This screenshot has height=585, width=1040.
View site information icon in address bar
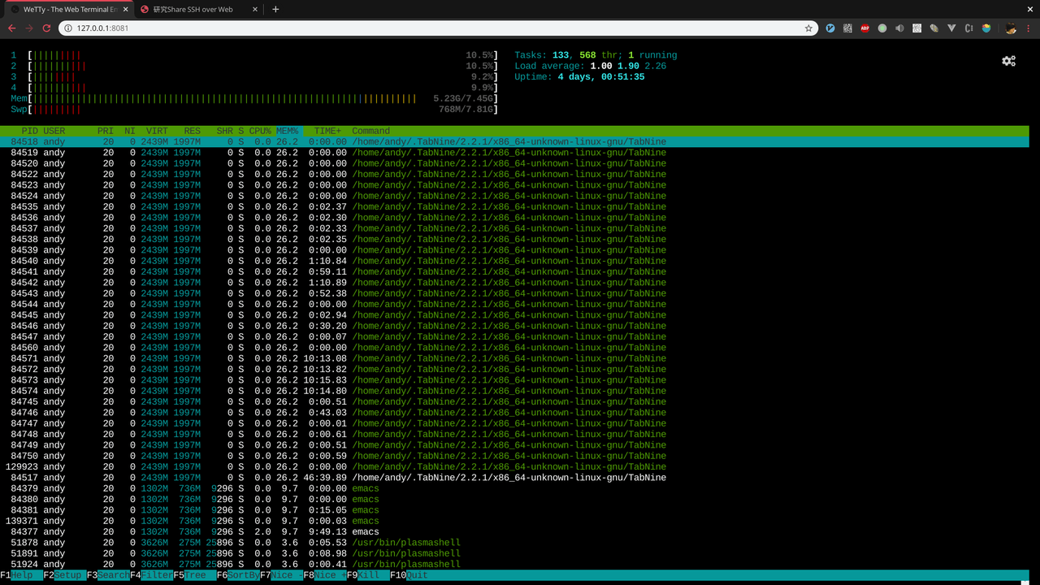68,28
